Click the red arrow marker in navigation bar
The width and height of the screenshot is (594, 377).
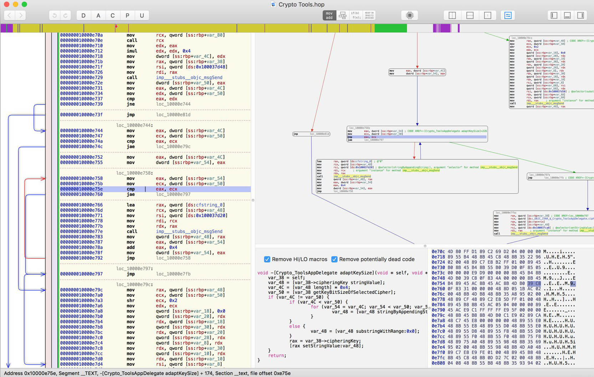(x=116, y=26)
